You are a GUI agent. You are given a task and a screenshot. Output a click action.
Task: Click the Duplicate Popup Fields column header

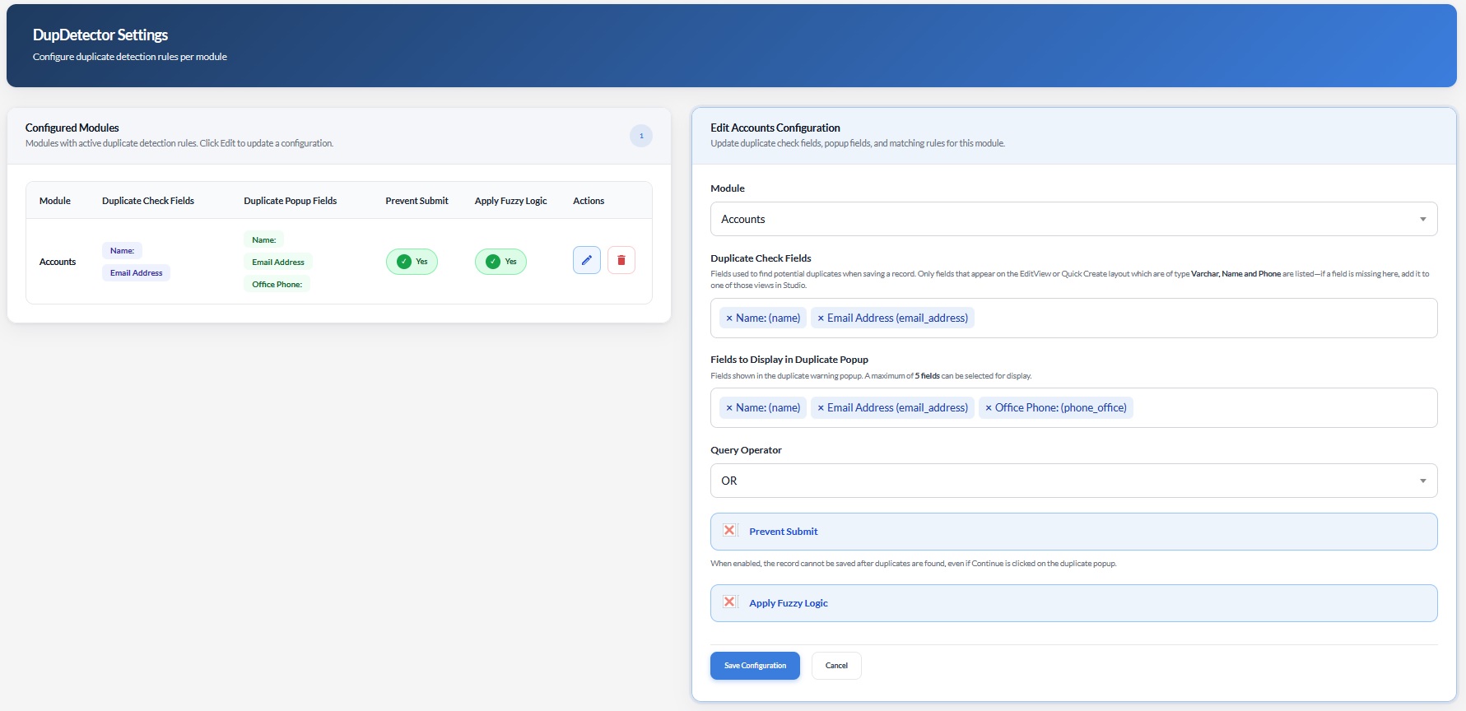[x=291, y=201]
